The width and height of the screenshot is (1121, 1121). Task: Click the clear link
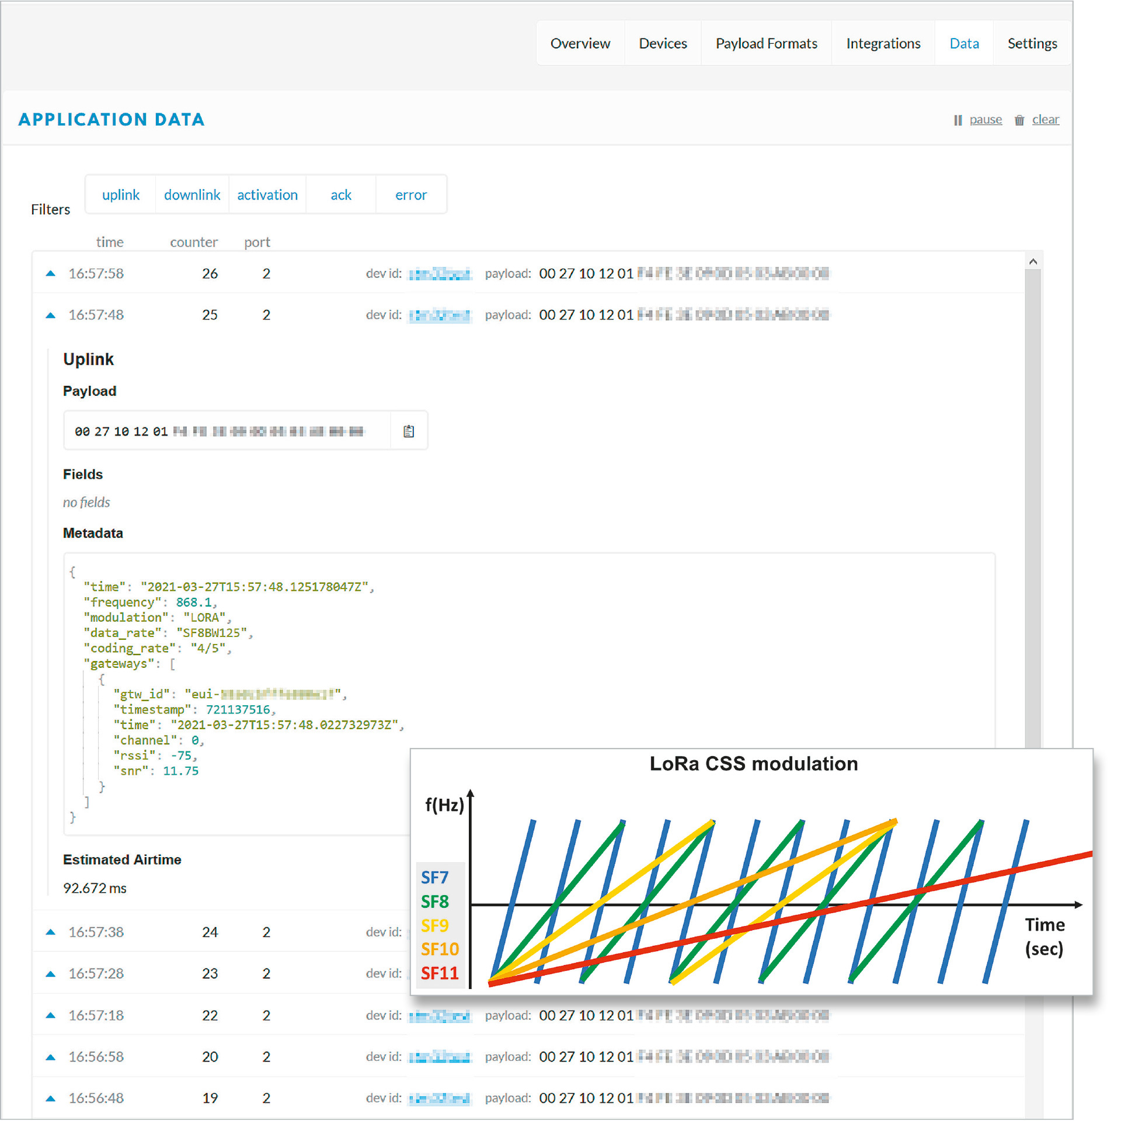(x=1045, y=120)
